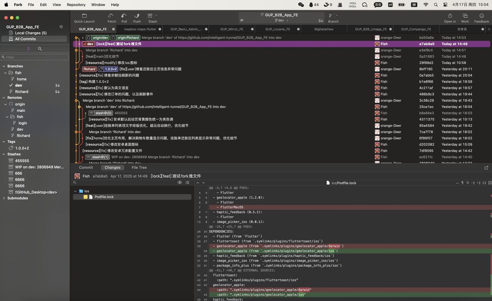Screen dimensions: 492x301
Task: Open the Commit details tab
Action: [86, 167]
